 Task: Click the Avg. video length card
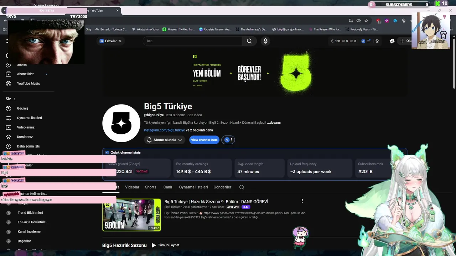pyautogui.click(x=259, y=168)
